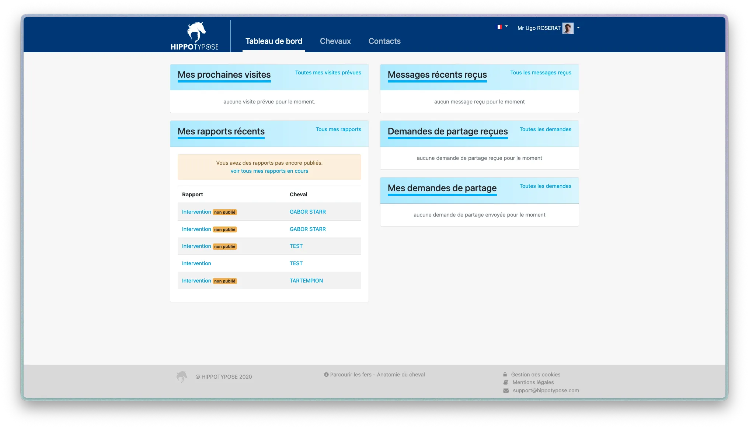Viewport: 749px width, 428px height.
Task: Select the Intervention report for TEST
Action: [x=196, y=263]
